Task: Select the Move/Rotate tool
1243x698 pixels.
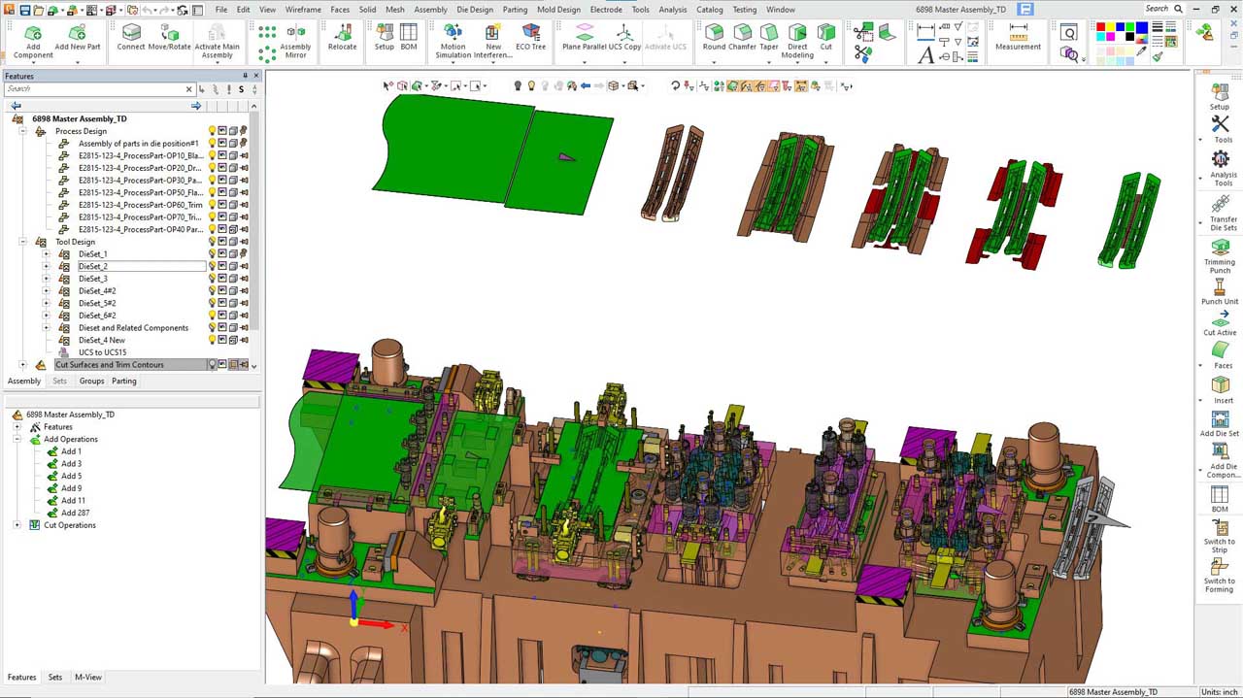Action: 169,39
